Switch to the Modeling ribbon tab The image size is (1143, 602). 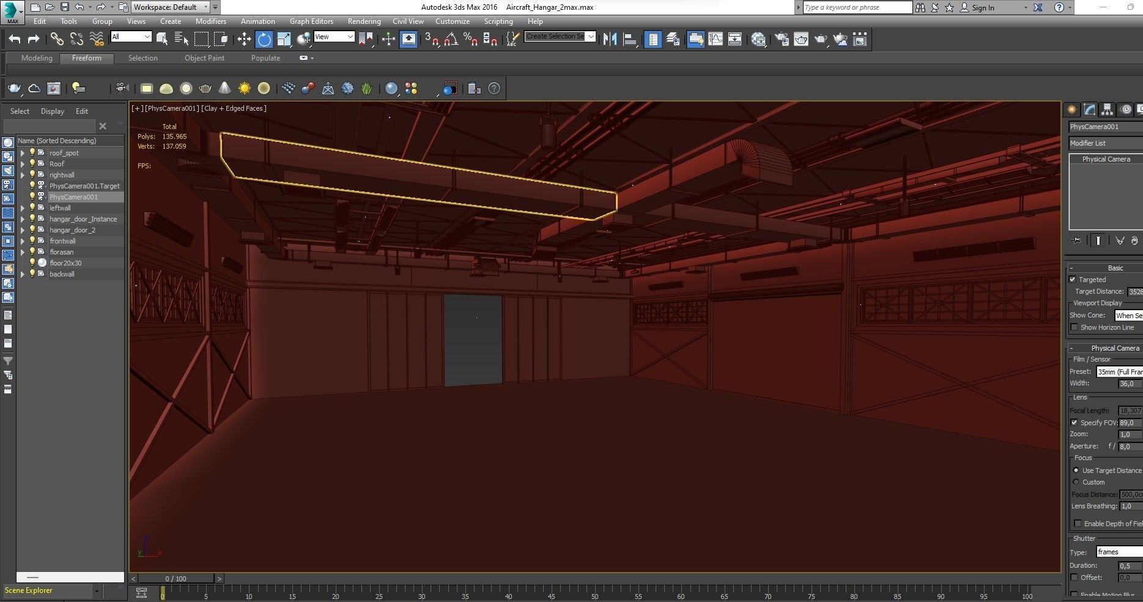click(37, 58)
